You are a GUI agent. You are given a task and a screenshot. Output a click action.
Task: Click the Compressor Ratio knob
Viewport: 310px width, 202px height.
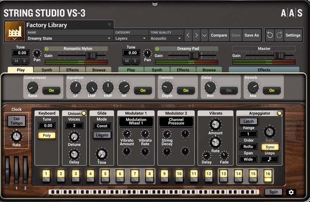[x=33, y=87]
